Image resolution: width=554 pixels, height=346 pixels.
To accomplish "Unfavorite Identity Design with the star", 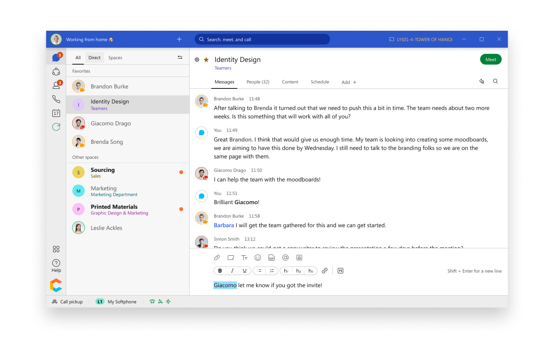I will click(x=206, y=60).
